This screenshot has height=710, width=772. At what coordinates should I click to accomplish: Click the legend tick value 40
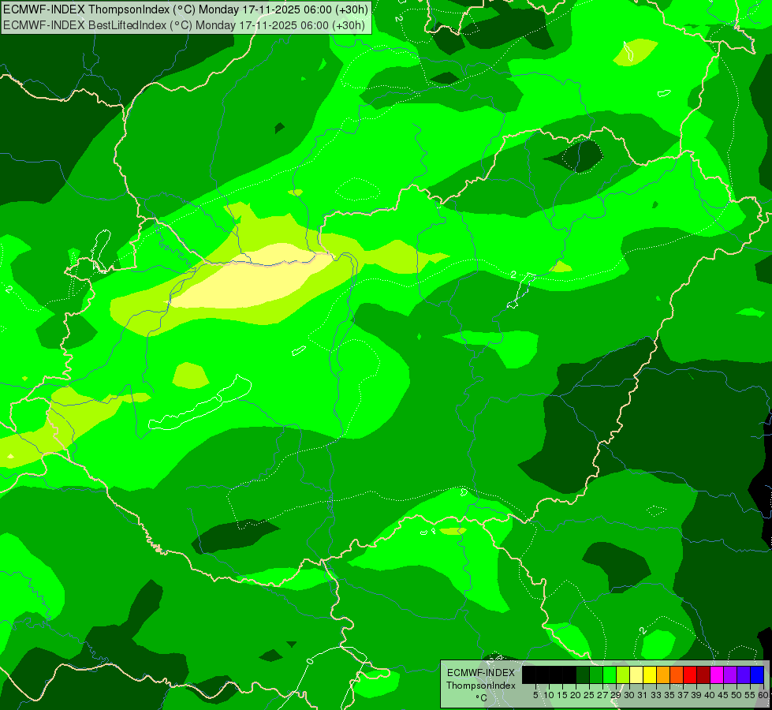710,695
